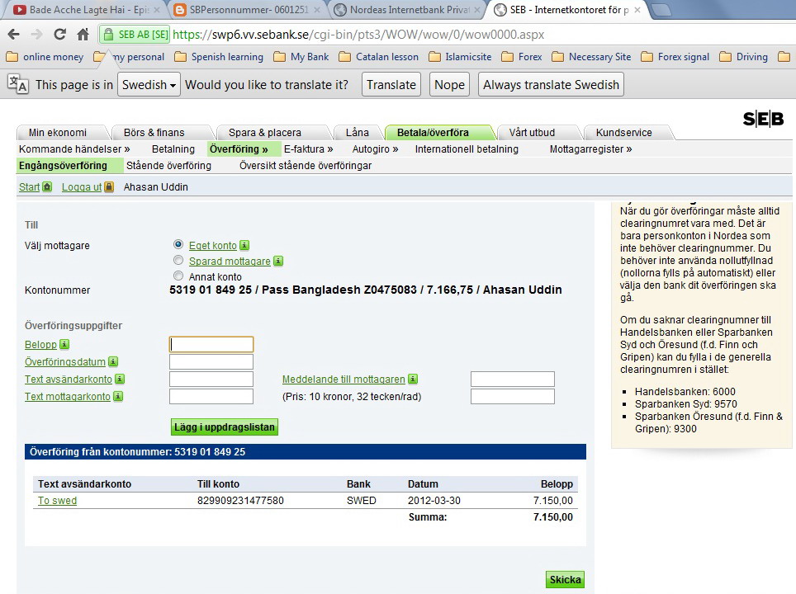Open the Börs & finans tab
796x594 pixels.
click(x=154, y=132)
